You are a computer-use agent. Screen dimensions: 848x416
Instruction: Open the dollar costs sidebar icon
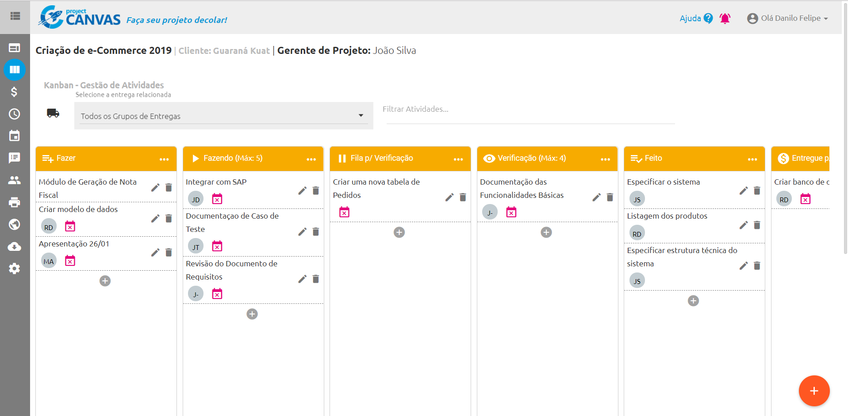15,92
